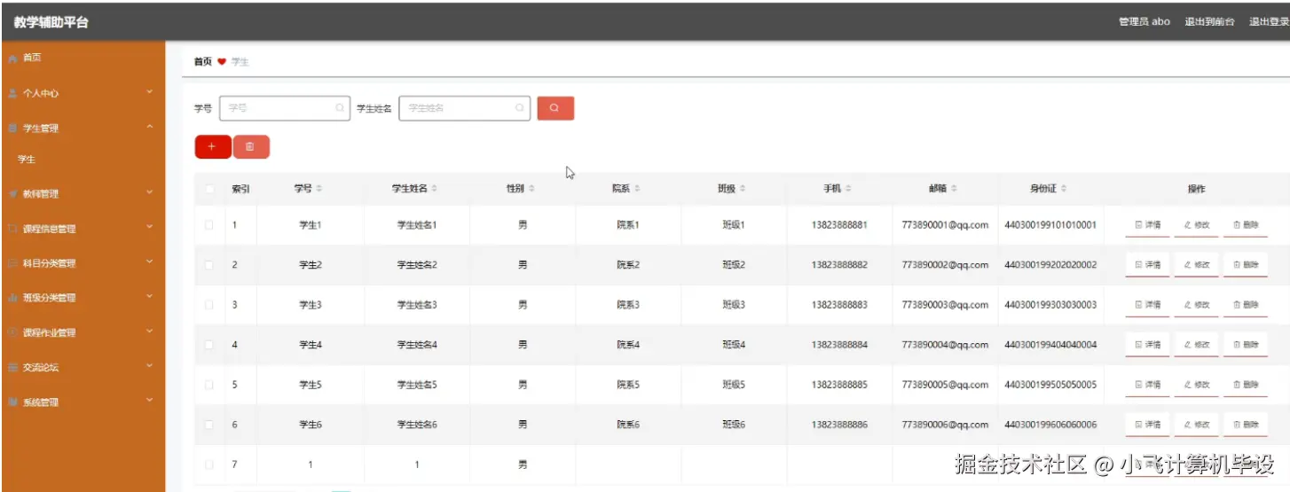
Task: Click the sort arrows beside 学号 header
Action: (319, 189)
